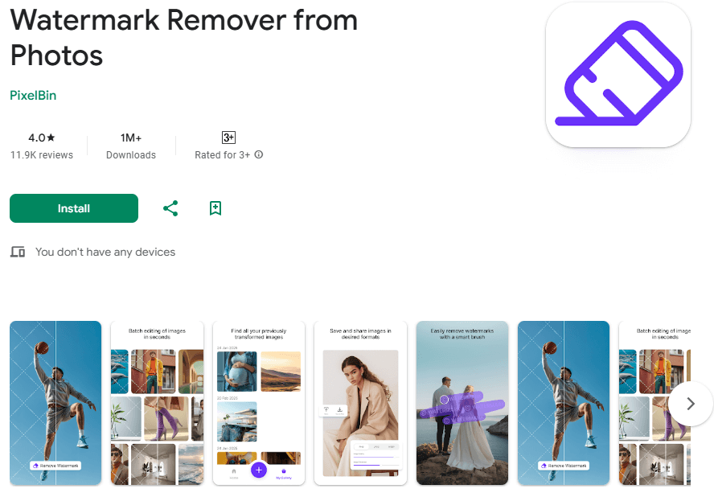The width and height of the screenshot is (714, 497).
Task: Click the 1M+ Downloads stat
Action: 131,146
